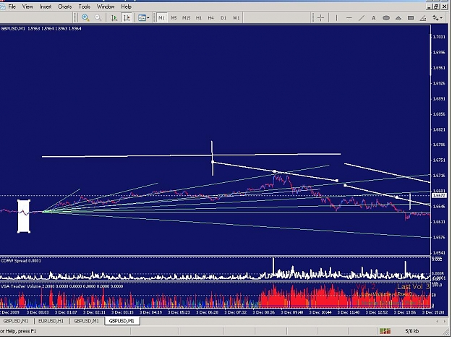Open the arrows objects dropdown
Image resolution: width=452 pixels, height=339 pixels.
click(438, 18)
